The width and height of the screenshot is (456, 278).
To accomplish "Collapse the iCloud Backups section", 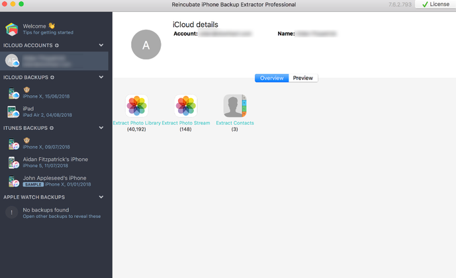I will 101,77.
